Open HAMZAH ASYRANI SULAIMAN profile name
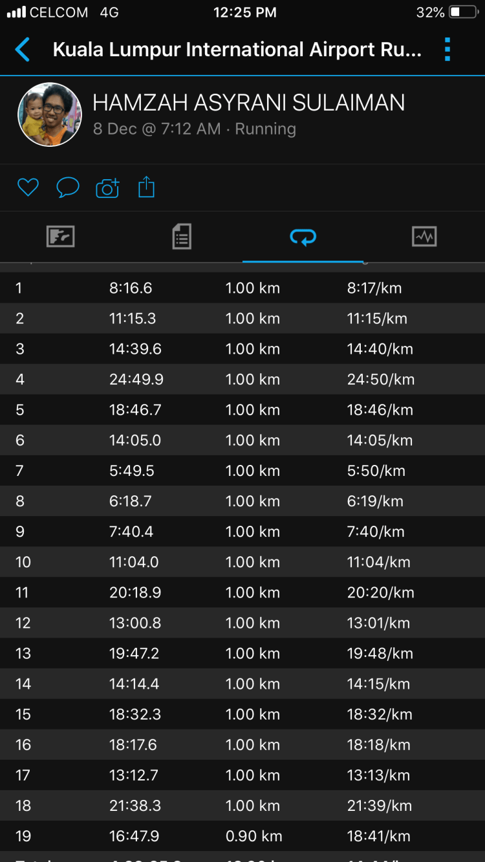This screenshot has height=862, width=485. 249,103
